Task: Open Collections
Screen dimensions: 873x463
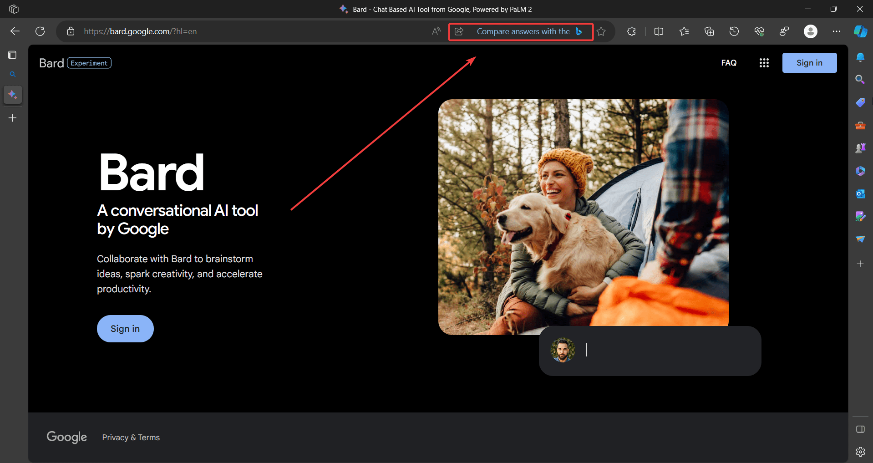Action: click(x=709, y=31)
